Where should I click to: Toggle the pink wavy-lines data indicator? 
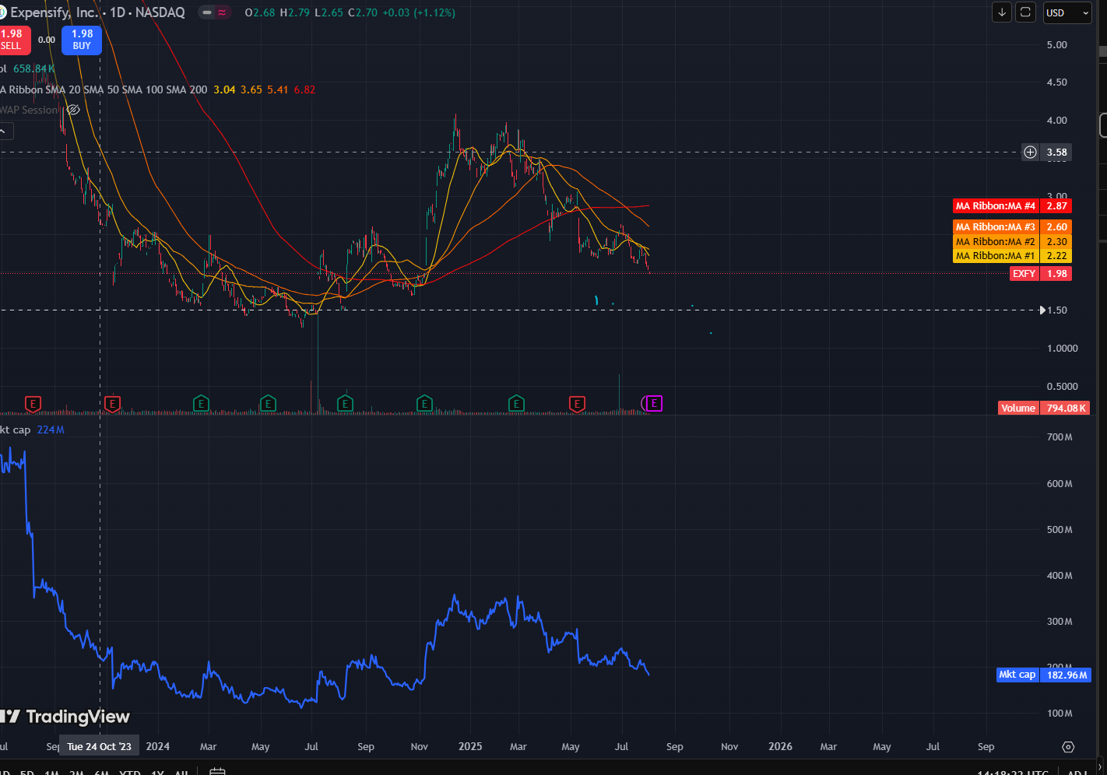pyautogui.click(x=223, y=12)
